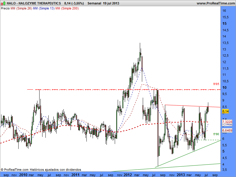Image resolution: width=236 pixels, height=177 pixels.
Task: Click the © ProRealTime.com copyright text
Action: 14,170
